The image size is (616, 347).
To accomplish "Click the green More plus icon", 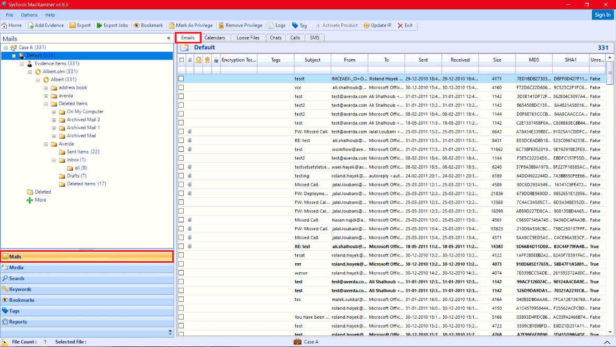I will click(x=29, y=200).
